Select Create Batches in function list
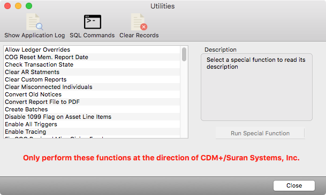The width and height of the screenshot is (326, 195). point(92,109)
